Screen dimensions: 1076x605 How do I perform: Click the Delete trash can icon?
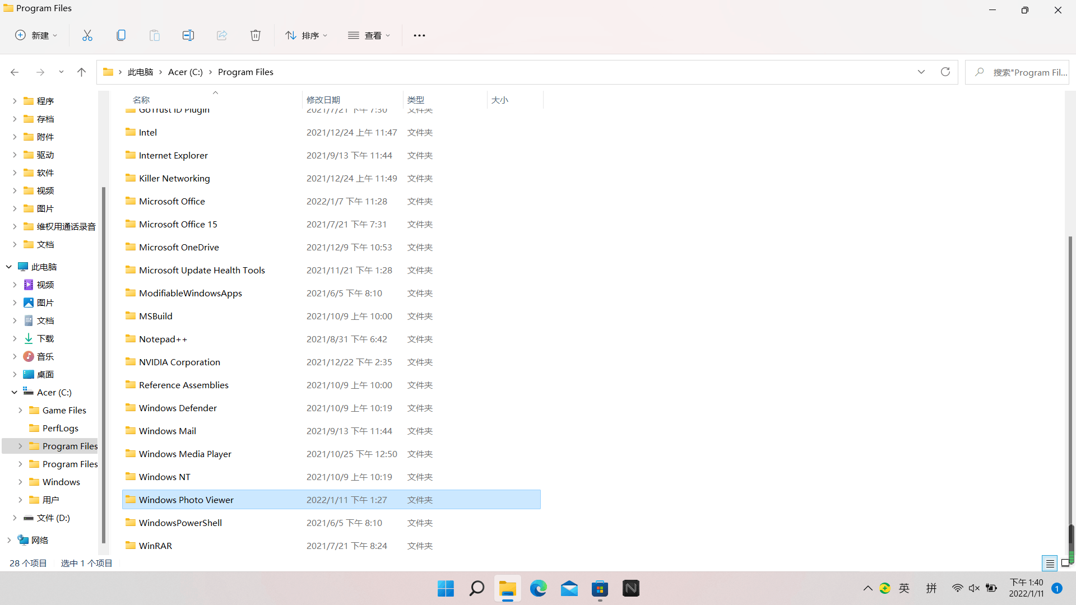click(x=256, y=35)
